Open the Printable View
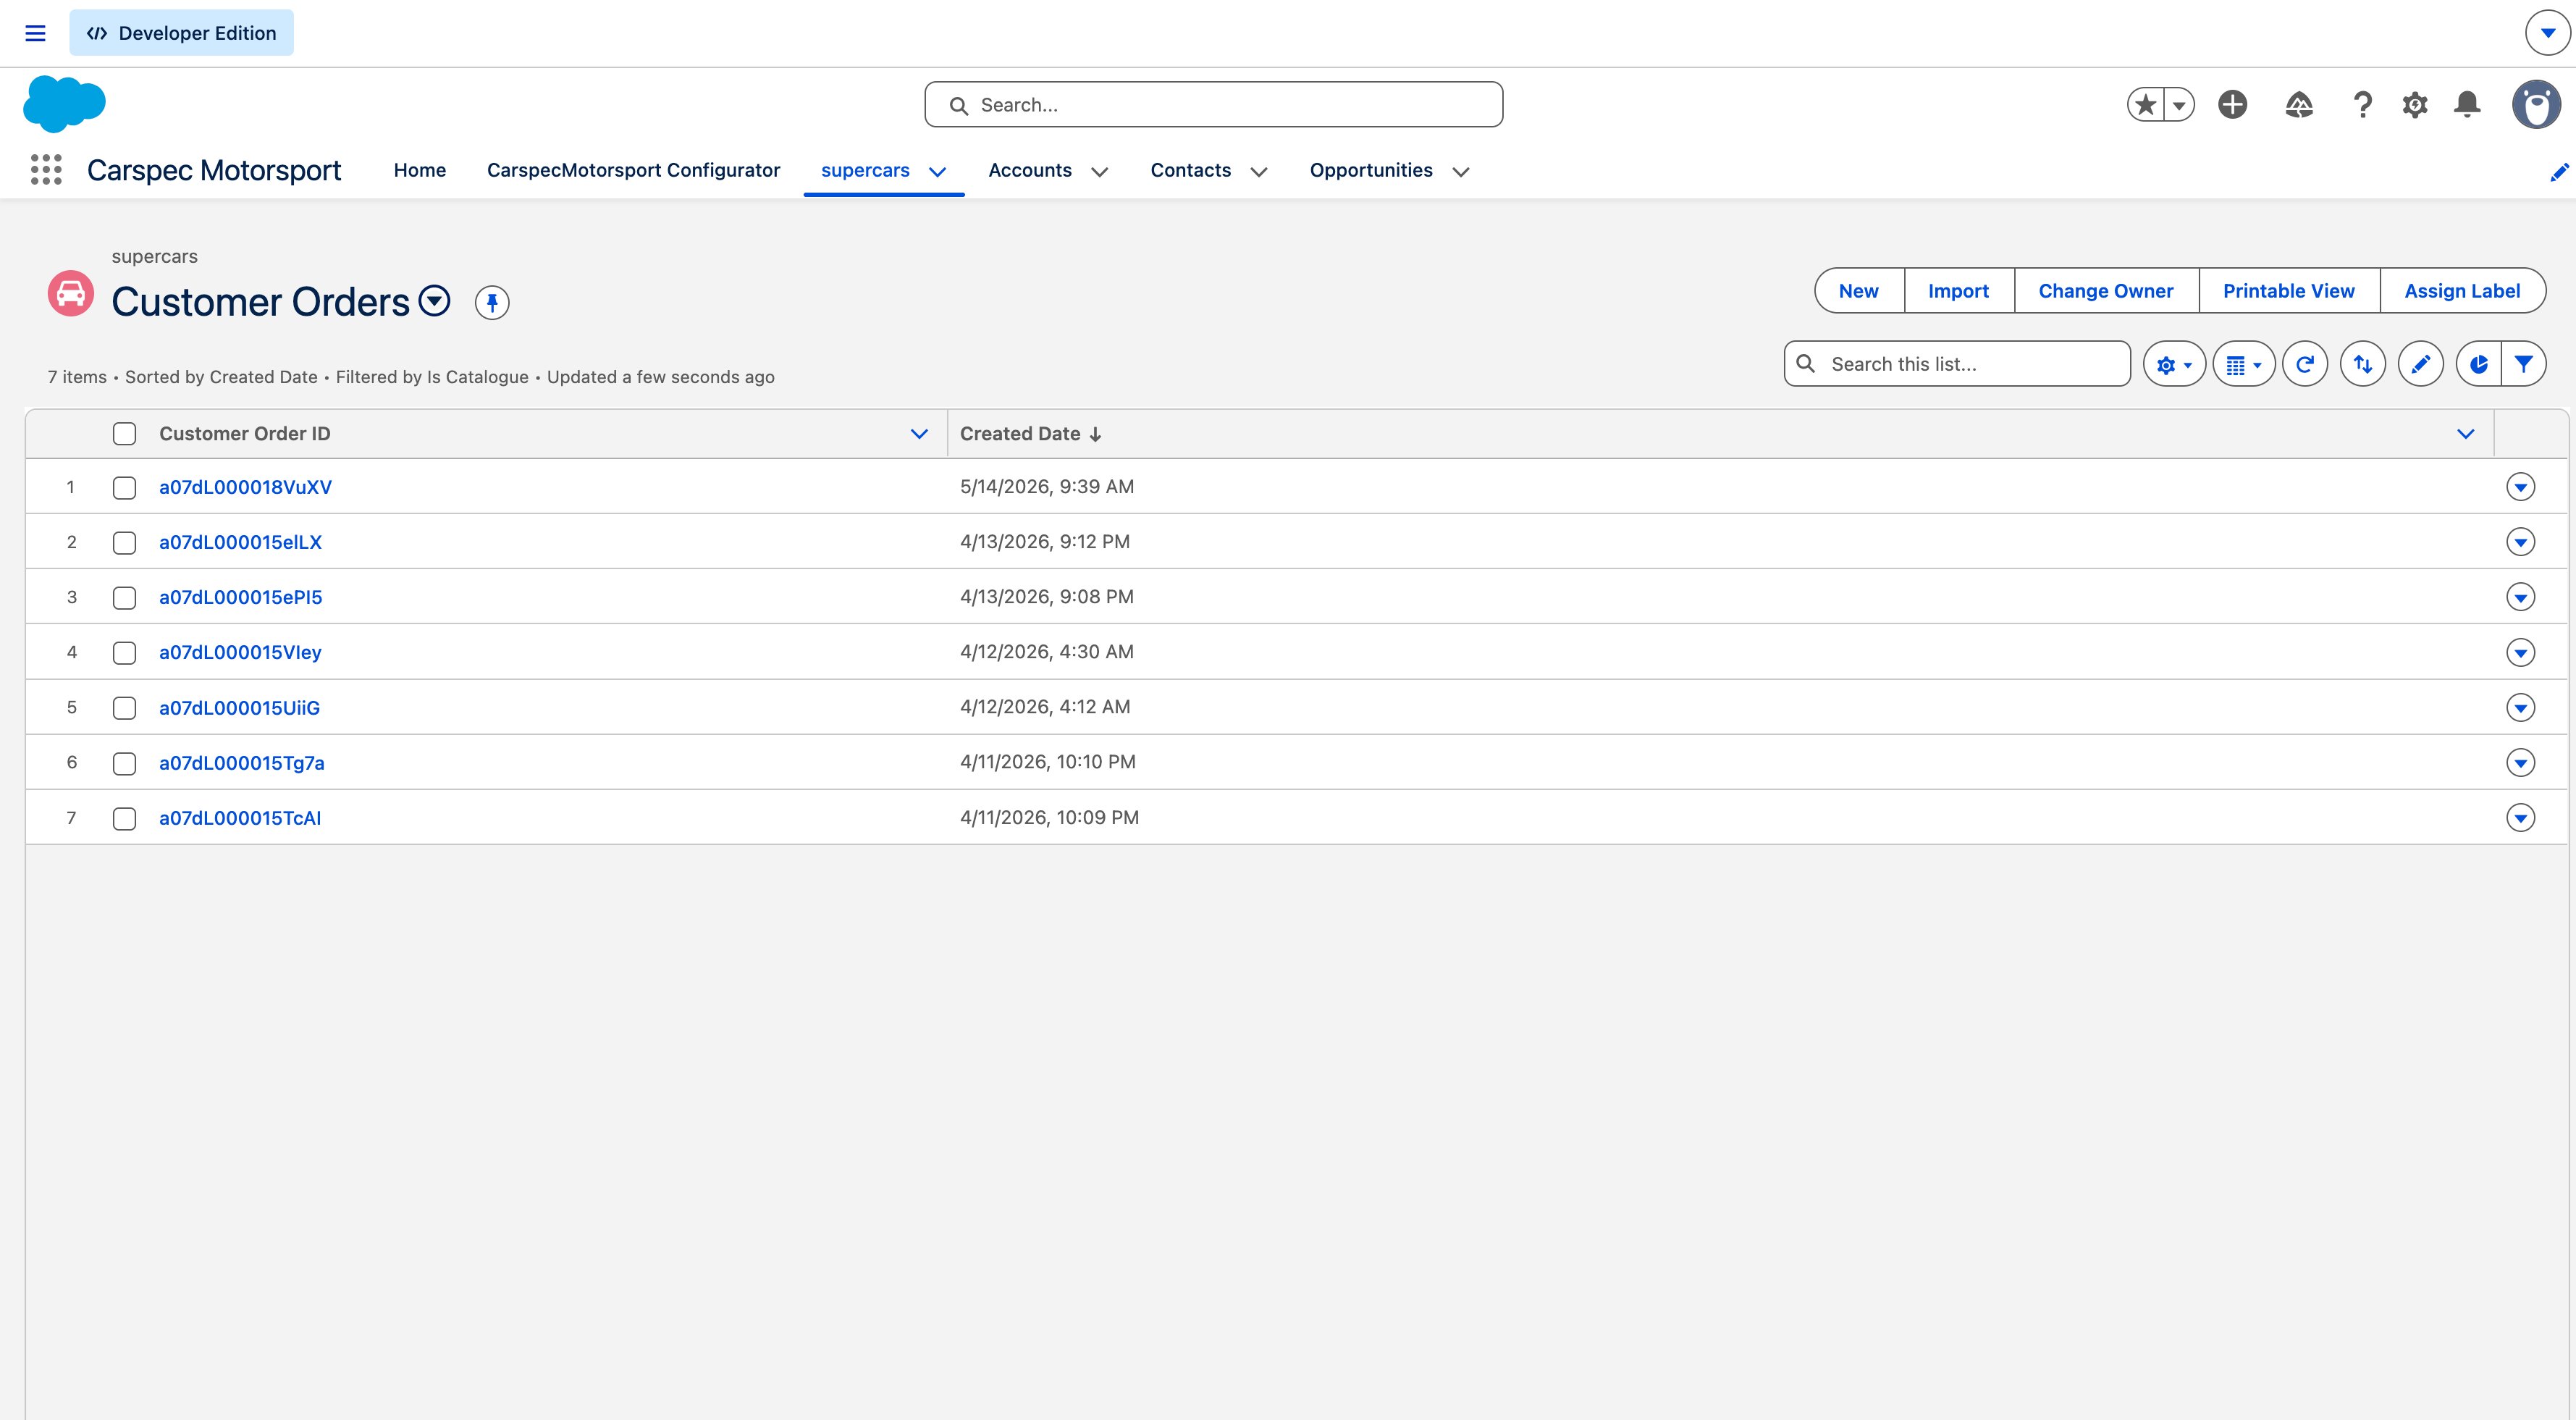The width and height of the screenshot is (2576, 1420). (x=2289, y=291)
